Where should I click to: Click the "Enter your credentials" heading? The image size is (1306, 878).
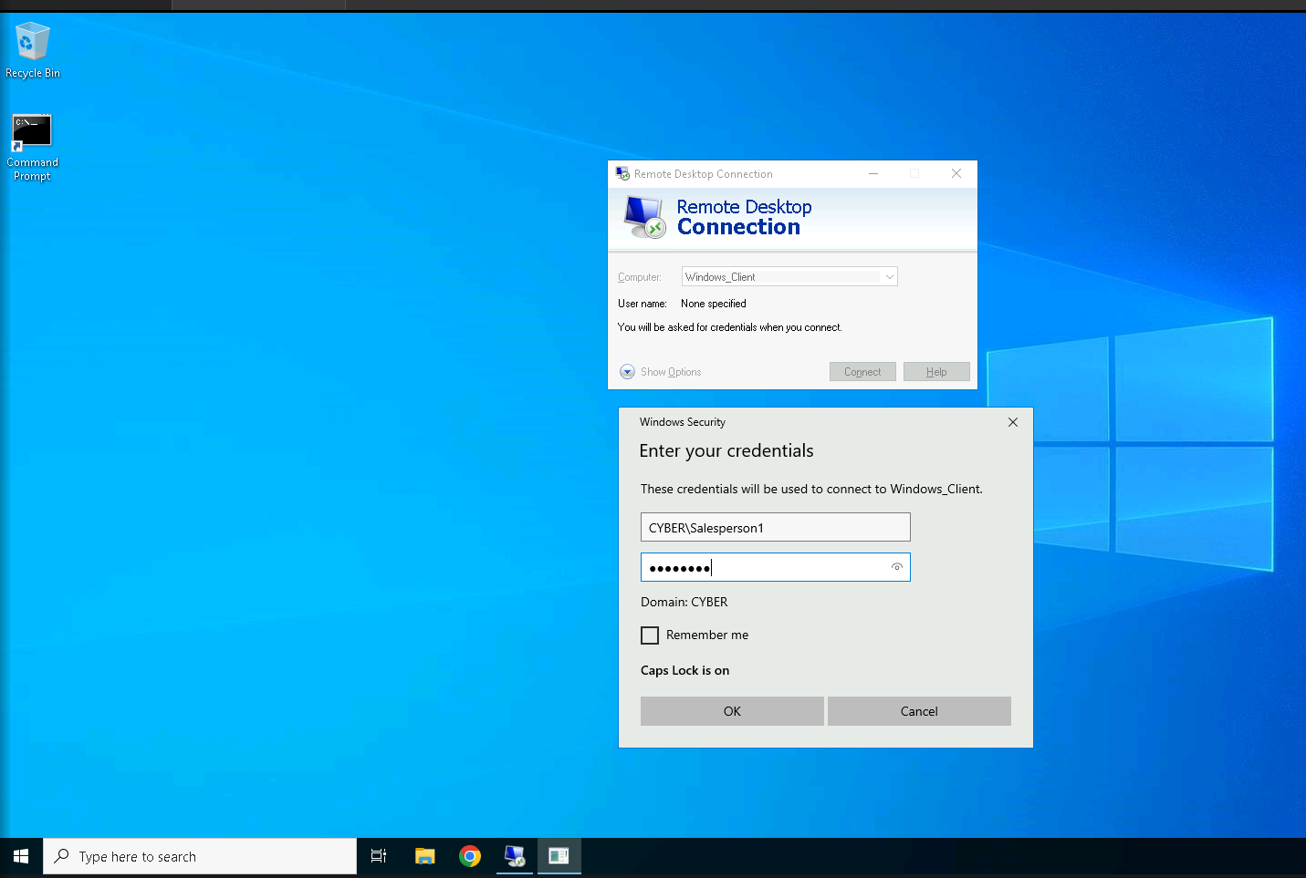click(x=726, y=450)
